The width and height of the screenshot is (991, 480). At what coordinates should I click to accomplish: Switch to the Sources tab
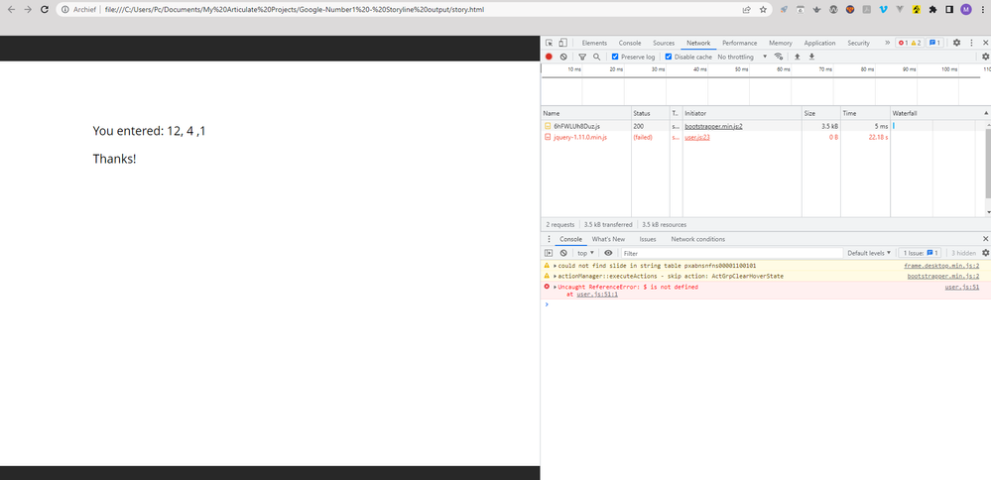pyautogui.click(x=664, y=43)
